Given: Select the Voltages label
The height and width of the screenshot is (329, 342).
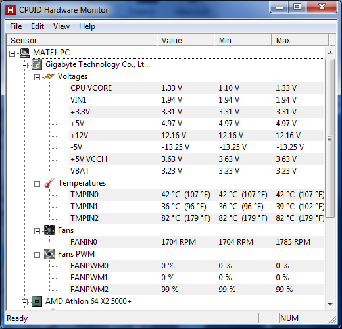Looking at the screenshot, I should pos(72,76).
